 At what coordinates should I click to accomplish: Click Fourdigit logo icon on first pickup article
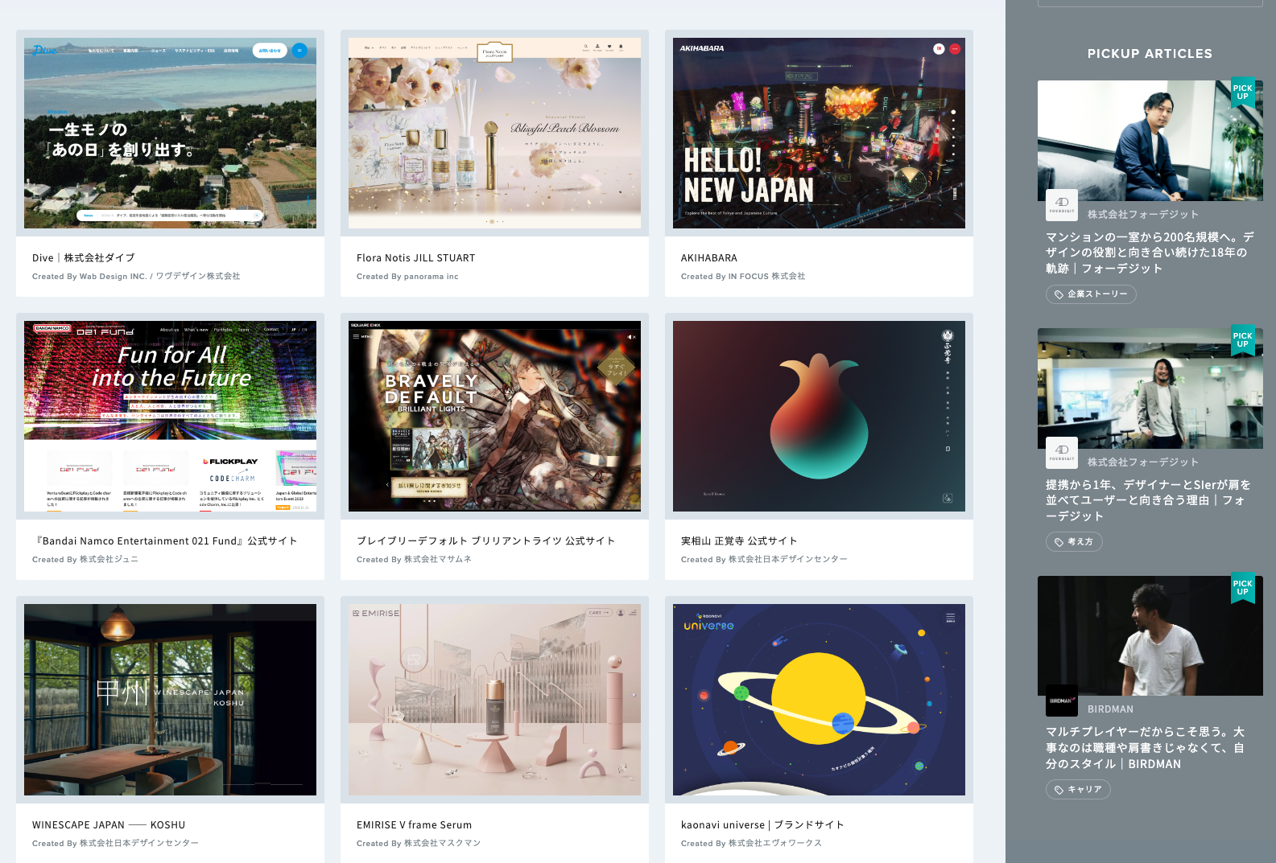click(1062, 205)
